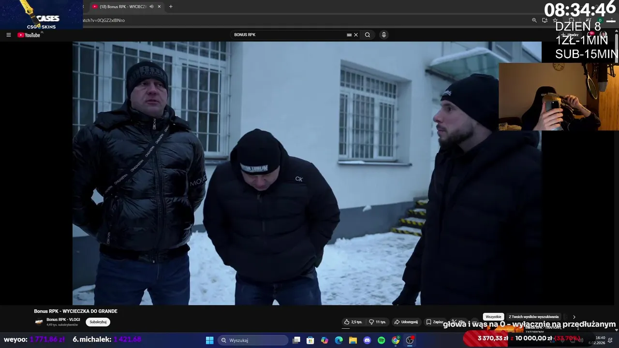The height and width of the screenshot is (348, 619).
Task: Open the Chrome profile avatar D
Action: [x=601, y=21]
